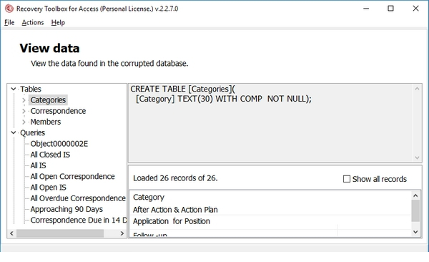Select the All Overdue Correspondence query
The width and height of the screenshot is (429, 262).
point(78,198)
